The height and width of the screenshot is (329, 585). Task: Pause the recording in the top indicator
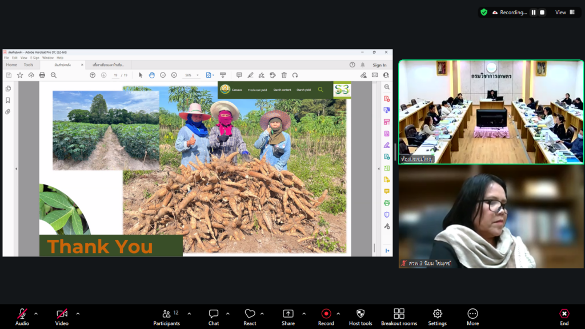pos(534,12)
